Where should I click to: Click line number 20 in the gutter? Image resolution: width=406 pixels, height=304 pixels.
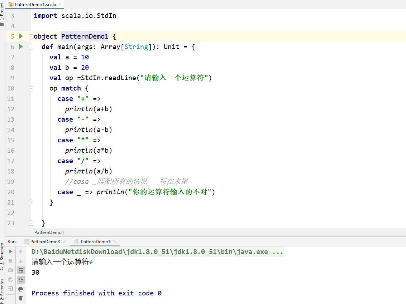click(x=11, y=192)
